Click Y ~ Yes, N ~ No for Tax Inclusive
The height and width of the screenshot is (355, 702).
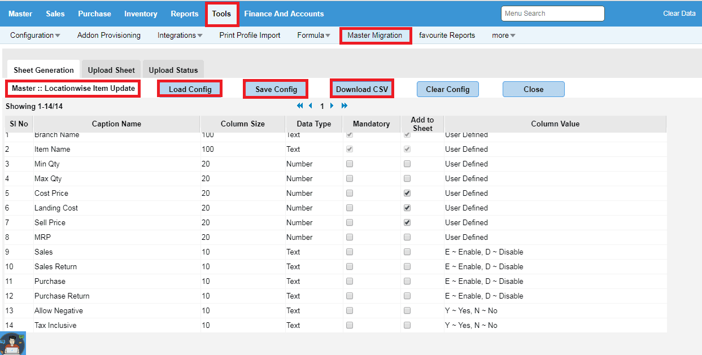coord(471,325)
